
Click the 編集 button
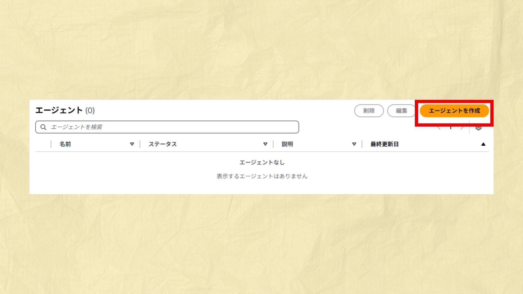click(x=401, y=111)
